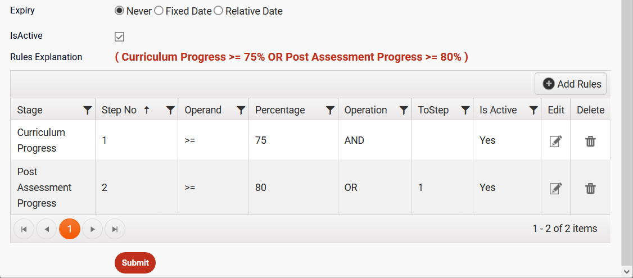Select the Never expiry option
The width and height of the screenshot is (633, 278).
(119, 11)
